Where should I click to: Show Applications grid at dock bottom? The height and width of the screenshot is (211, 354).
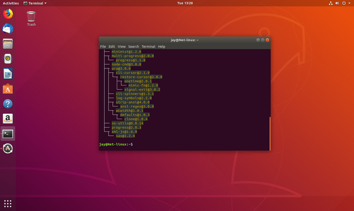[x=8, y=204]
